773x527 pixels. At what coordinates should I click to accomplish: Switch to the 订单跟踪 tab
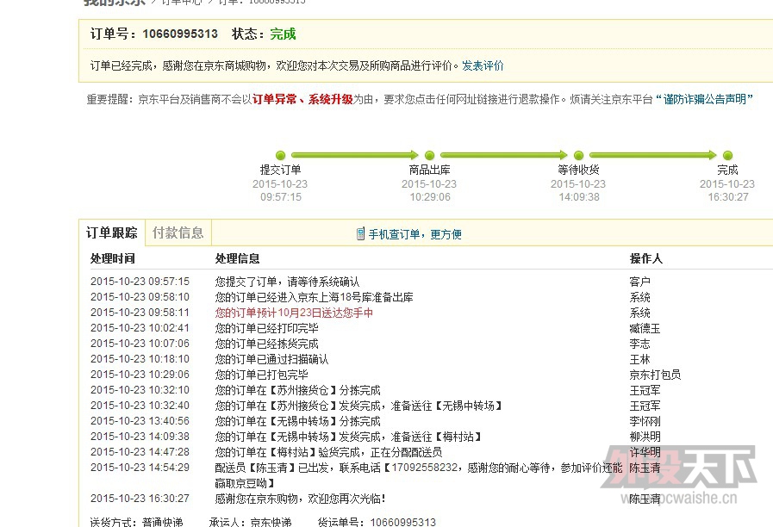coord(111,232)
